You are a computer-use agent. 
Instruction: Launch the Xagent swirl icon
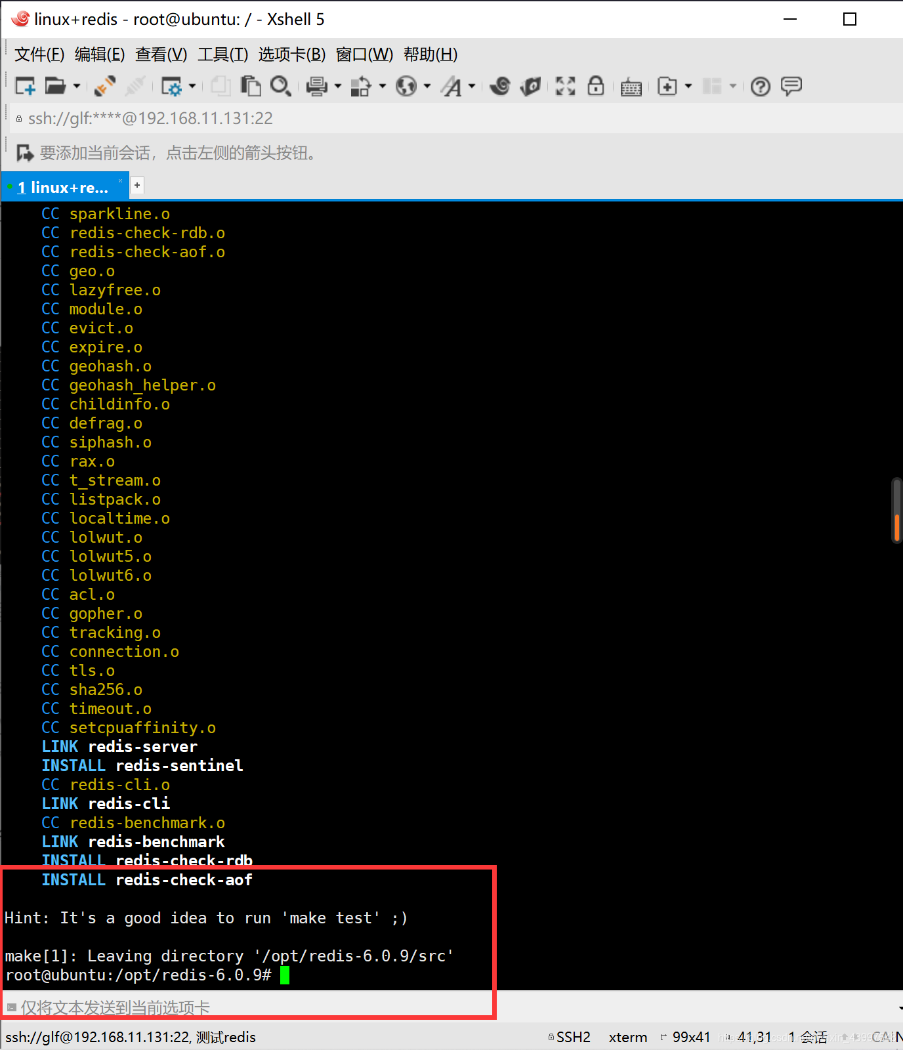[x=530, y=86]
